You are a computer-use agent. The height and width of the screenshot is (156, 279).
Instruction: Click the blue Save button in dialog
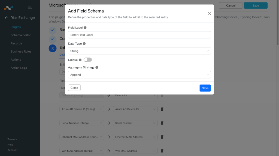[205, 88]
